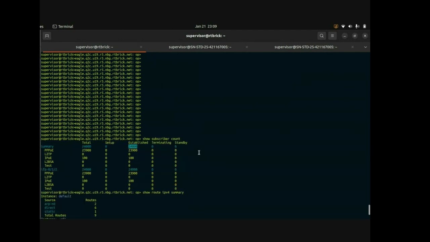The height and width of the screenshot is (242, 430).
Task: Click the 'Total' column header
Action: 86,143
